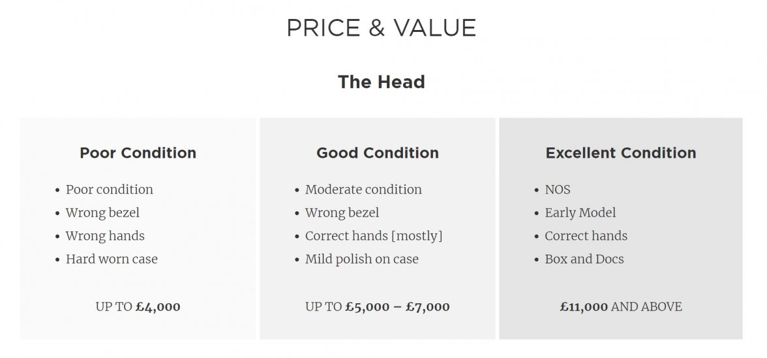Click "Correct hands [mostly]" bullet item
The height and width of the screenshot is (358, 767).
(374, 236)
